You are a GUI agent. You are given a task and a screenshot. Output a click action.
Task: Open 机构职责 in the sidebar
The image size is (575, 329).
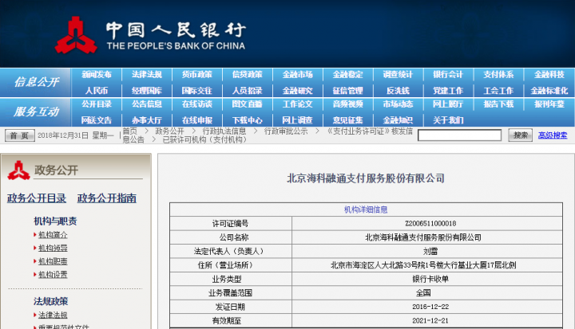(53, 261)
